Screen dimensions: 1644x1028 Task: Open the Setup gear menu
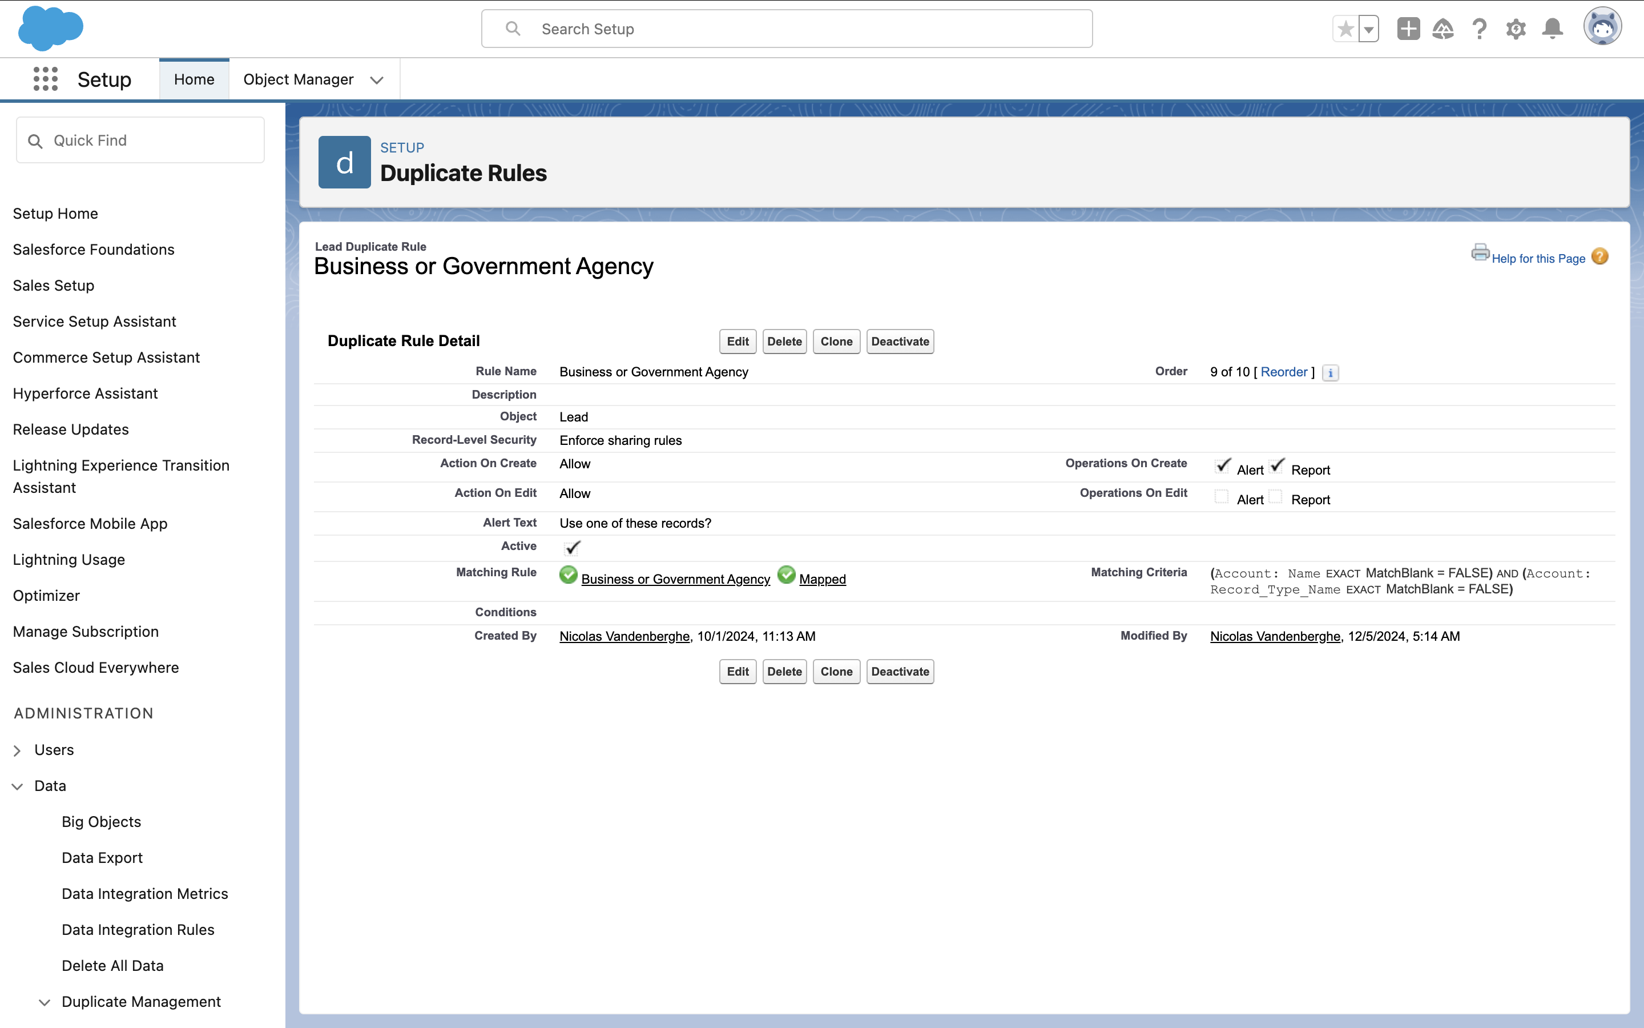tap(1516, 29)
